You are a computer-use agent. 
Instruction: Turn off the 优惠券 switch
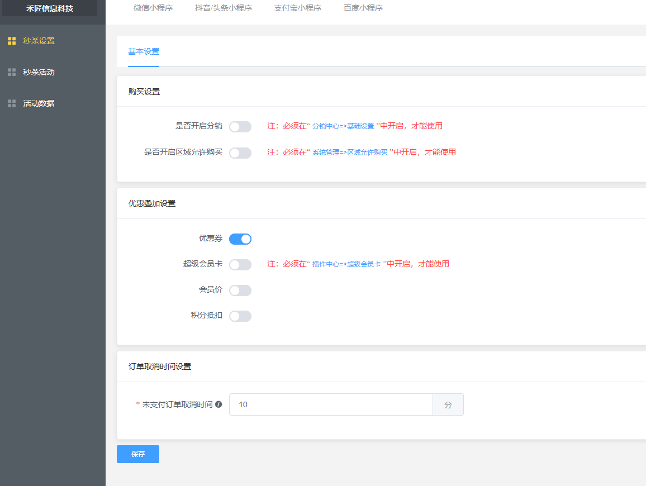point(240,239)
